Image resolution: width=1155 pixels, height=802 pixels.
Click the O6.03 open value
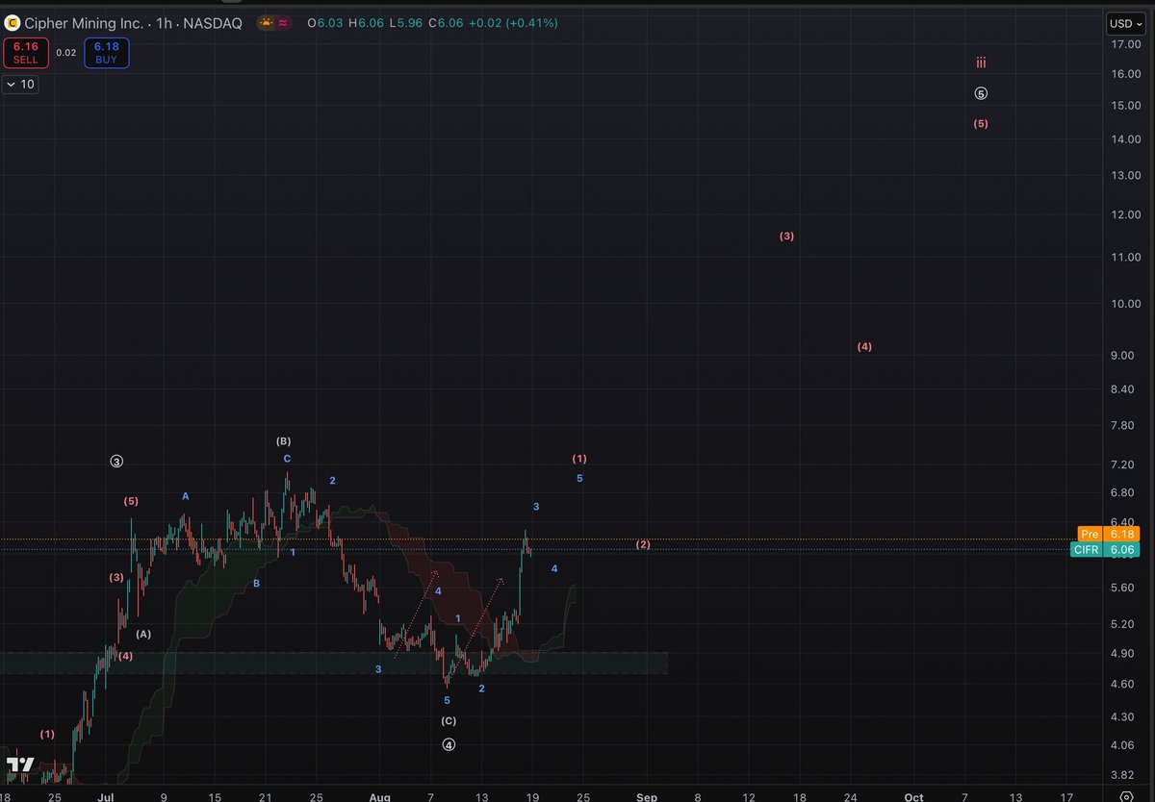tap(323, 22)
